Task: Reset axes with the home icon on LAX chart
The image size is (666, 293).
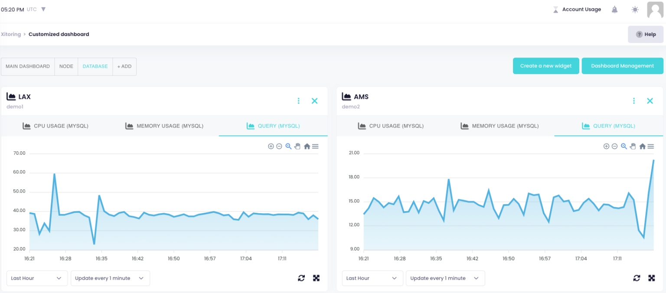Action: coord(307,146)
